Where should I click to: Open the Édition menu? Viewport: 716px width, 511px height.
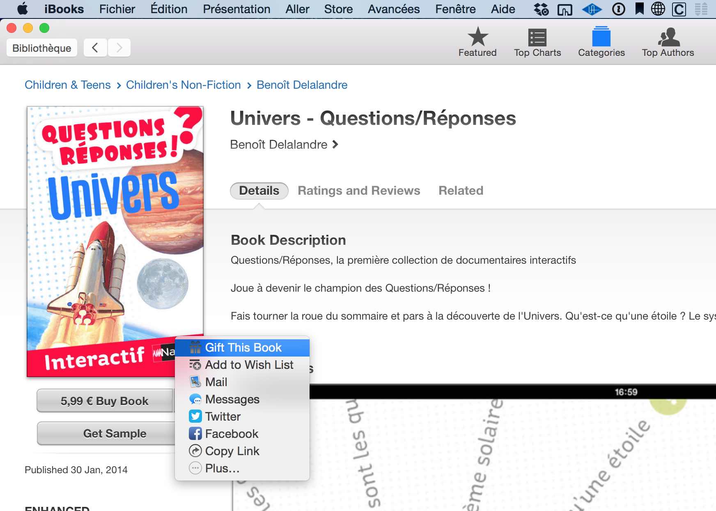169,9
